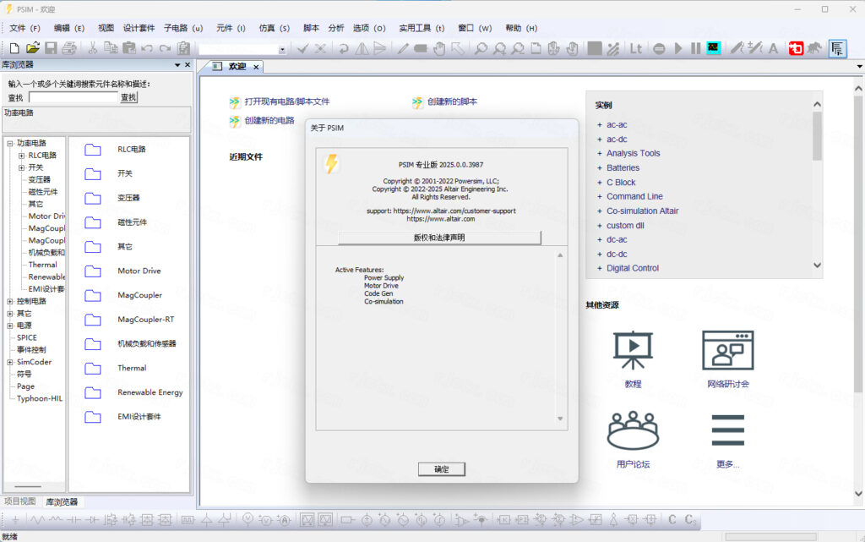Expand the 电源 tree node
This screenshot has height=542, width=865.
click(x=10, y=326)
